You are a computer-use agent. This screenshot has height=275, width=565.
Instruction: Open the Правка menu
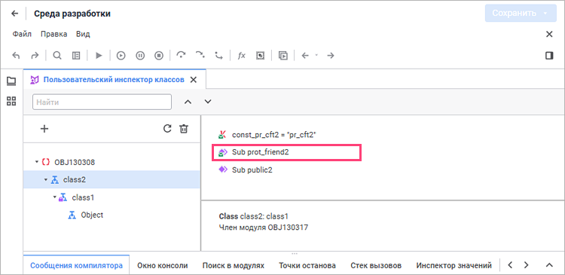pos(53,34)
